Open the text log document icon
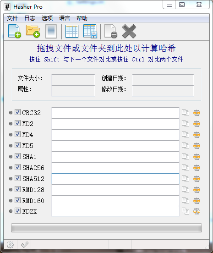Image resolution: width=213 pixels, height=253 pixels. 51,31
